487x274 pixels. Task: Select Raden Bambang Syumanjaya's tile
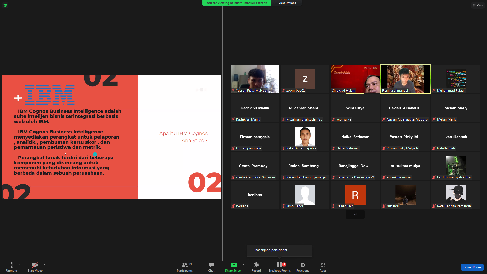[x=305, y=166]
